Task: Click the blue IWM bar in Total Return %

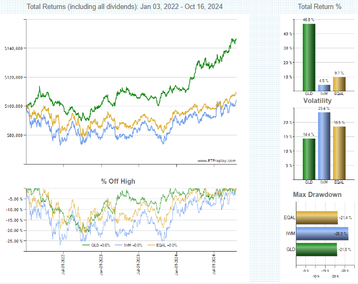Action: coord(324,88)
